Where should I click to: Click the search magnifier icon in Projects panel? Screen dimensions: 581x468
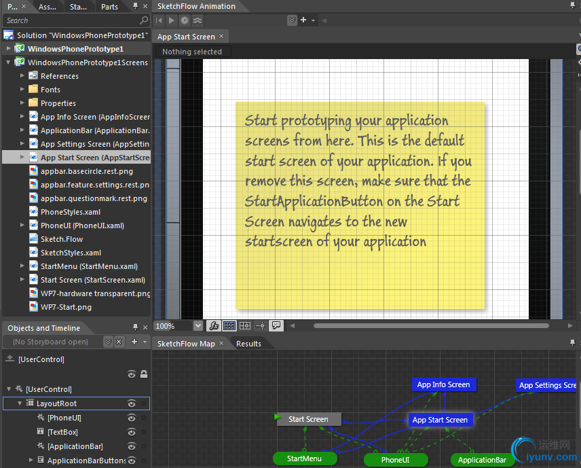point(143,21)
